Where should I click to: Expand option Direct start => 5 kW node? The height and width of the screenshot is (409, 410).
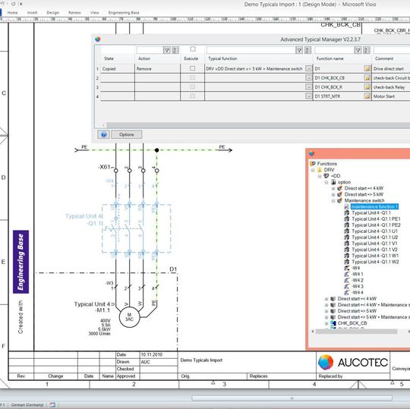pyautogui.click(x=333, y=194)
